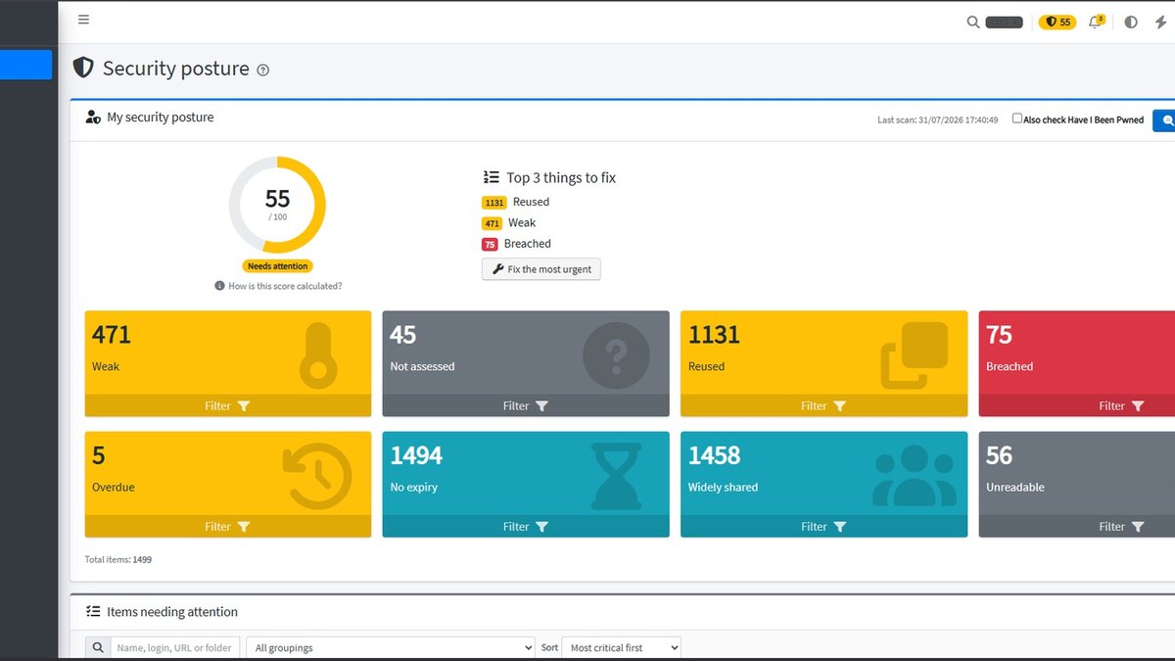Select the 75 Breached item in top fixes
The width and height of the screenshot is (1175, 661).
[516, 244]
